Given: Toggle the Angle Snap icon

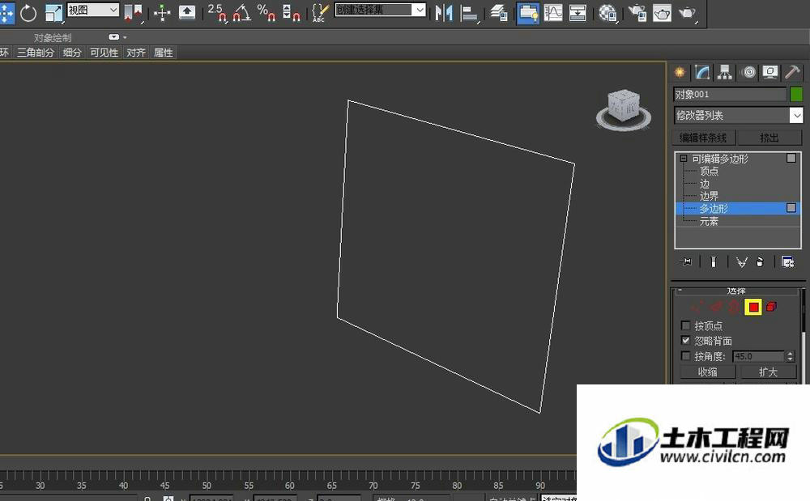Looking at the screenshot, I should 241,13.
